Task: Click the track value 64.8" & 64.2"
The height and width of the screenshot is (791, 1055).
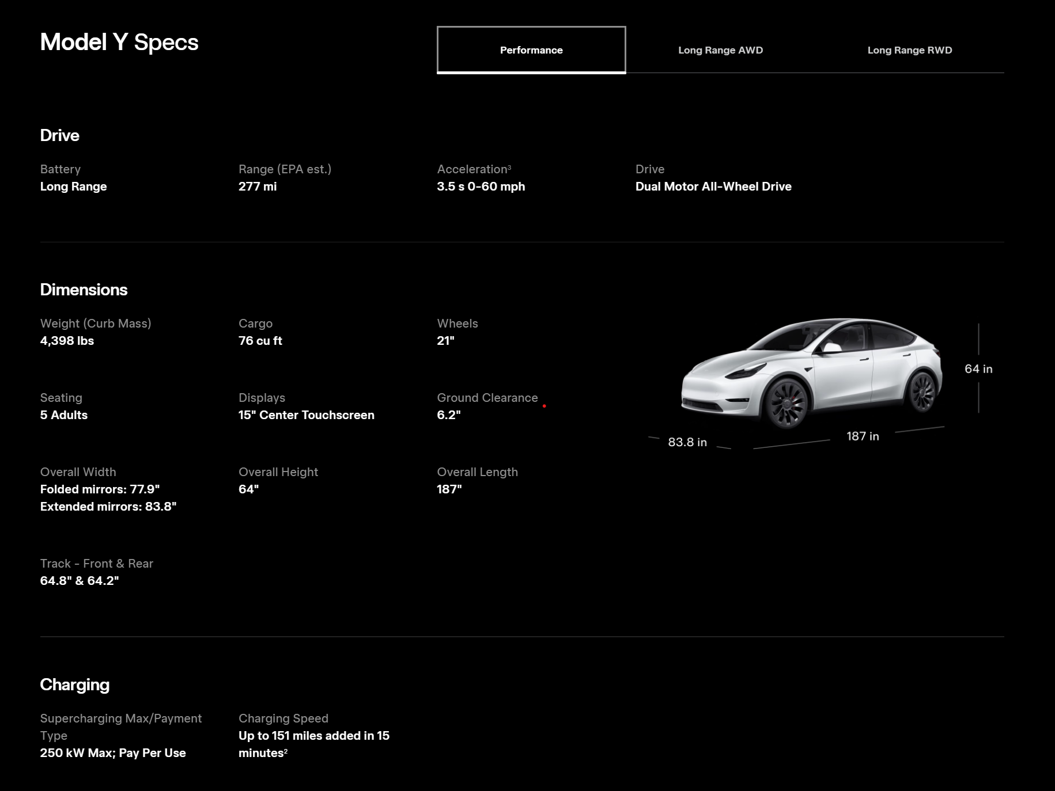Action: point(80,581)
